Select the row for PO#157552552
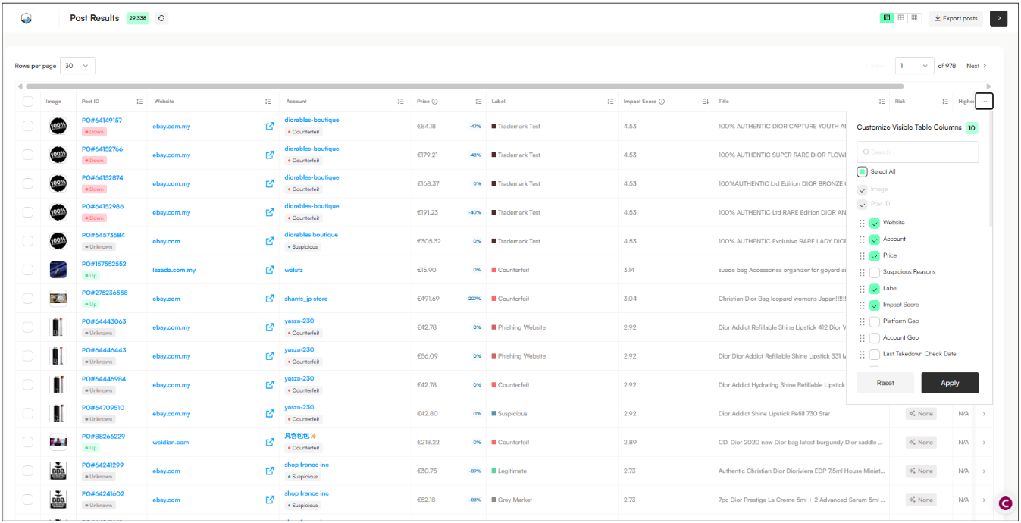 [x=28, y=270]
